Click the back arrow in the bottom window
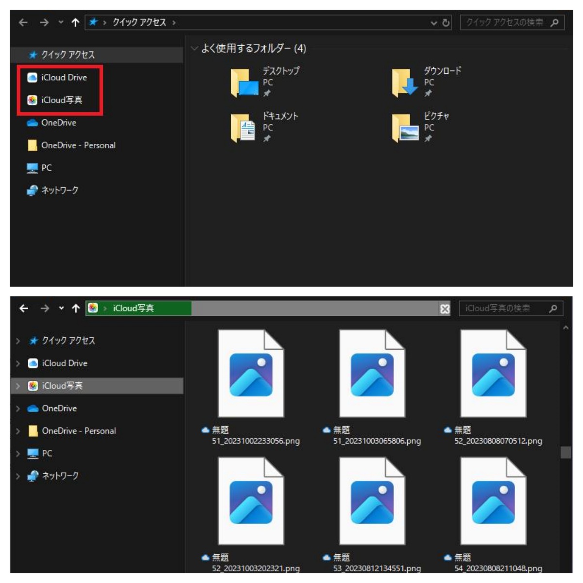Viewport: 583px width, 583px height. pos(24,308)
